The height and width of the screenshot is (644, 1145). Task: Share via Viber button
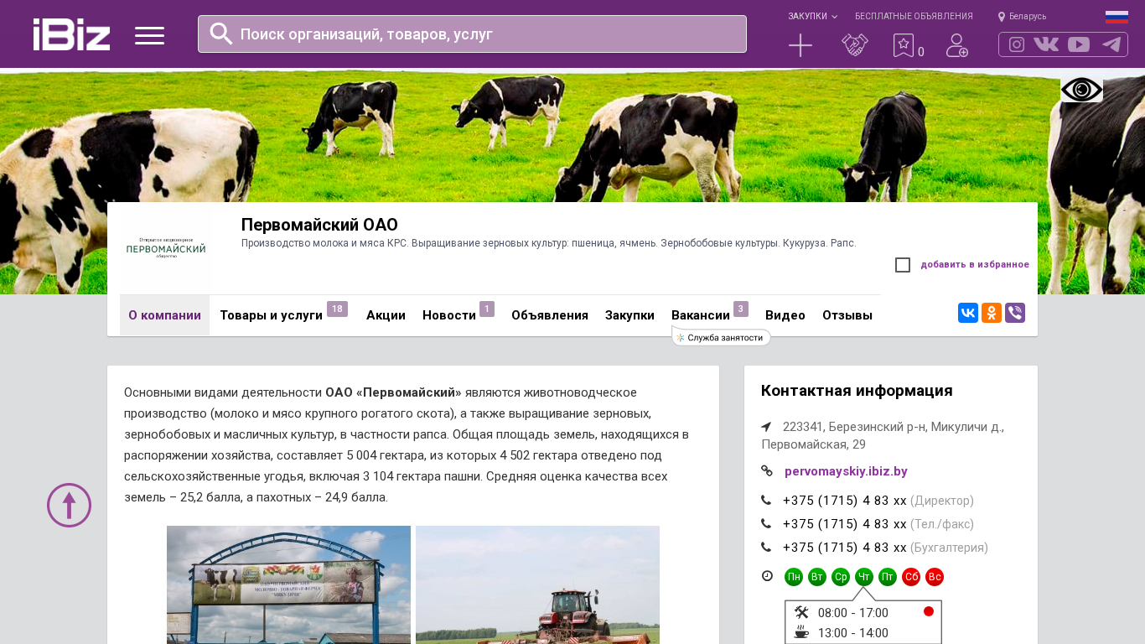pyautogui.click(x=1015, y=313)
